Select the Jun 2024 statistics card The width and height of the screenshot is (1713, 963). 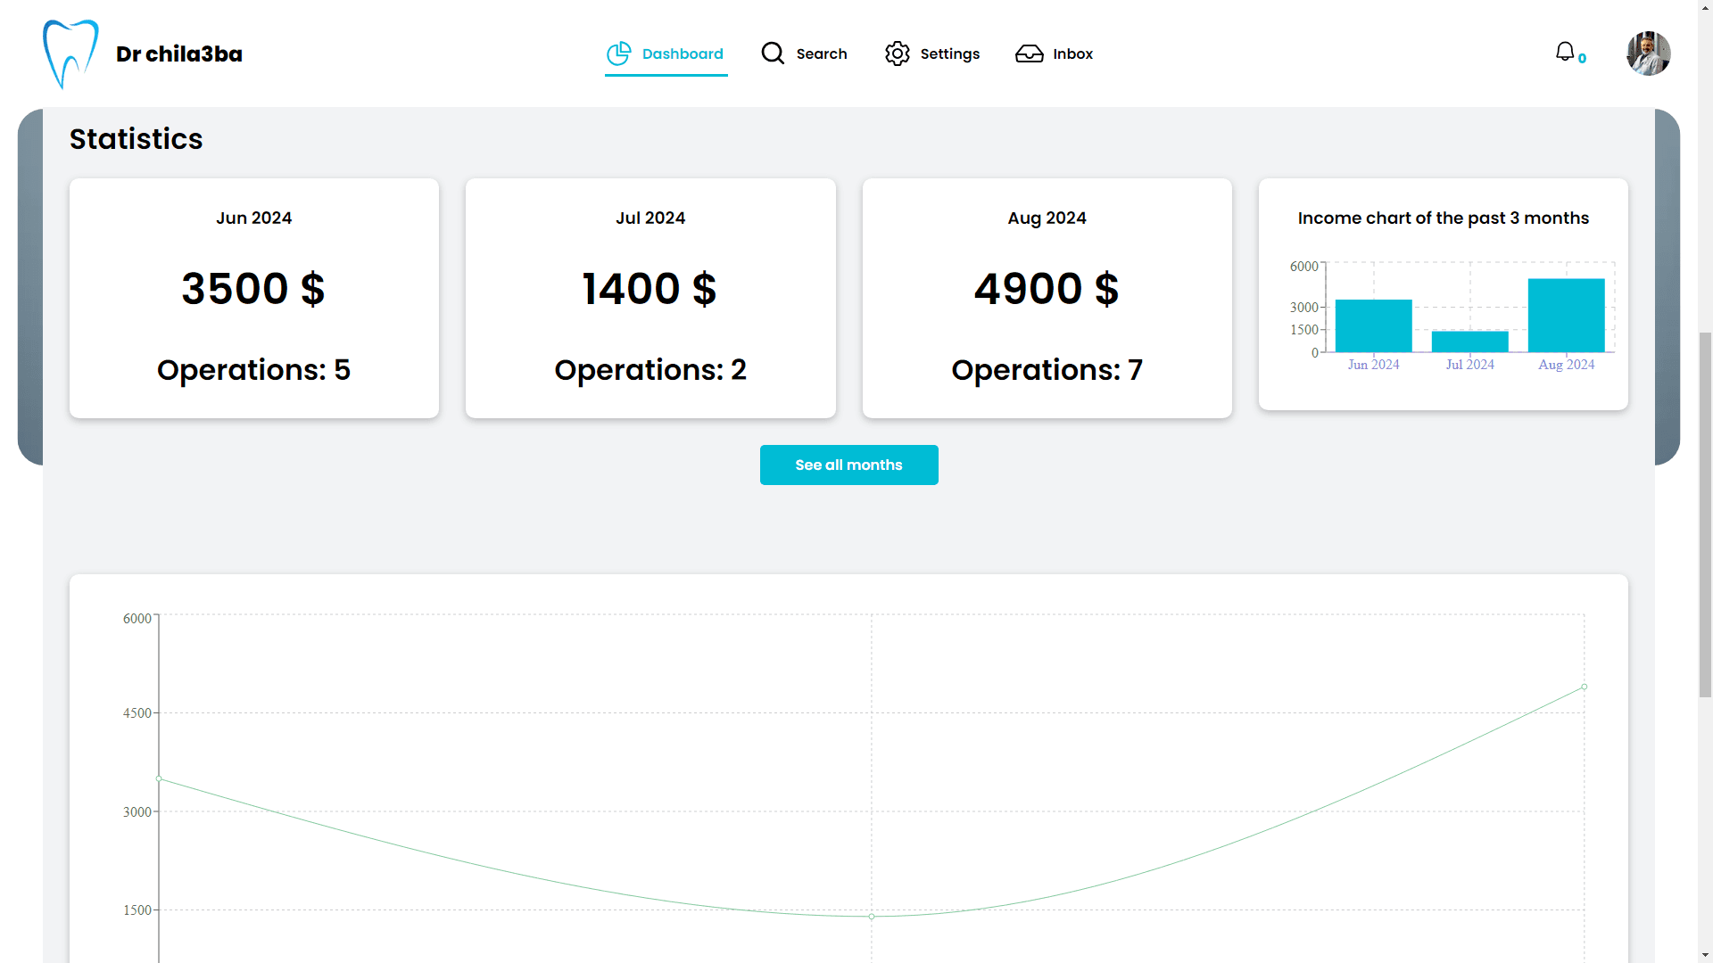[253, 297]
